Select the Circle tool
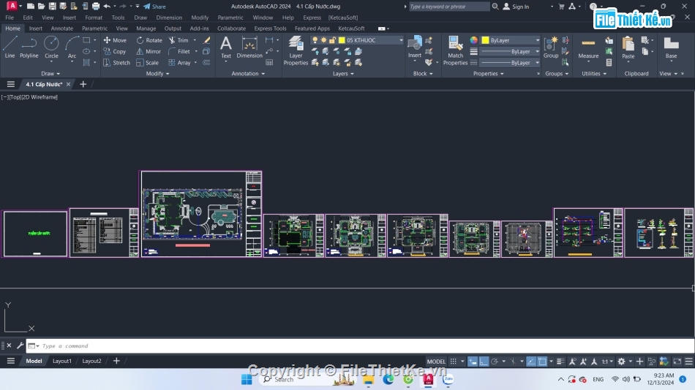The height and width of the screenshot is (390, 695). click(x=51, y=47)
